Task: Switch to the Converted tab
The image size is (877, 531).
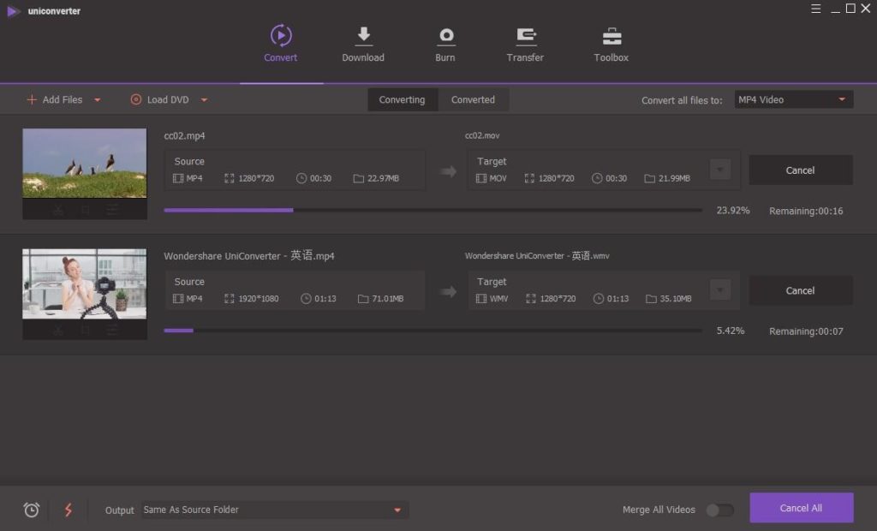Action: coord(473,99)
